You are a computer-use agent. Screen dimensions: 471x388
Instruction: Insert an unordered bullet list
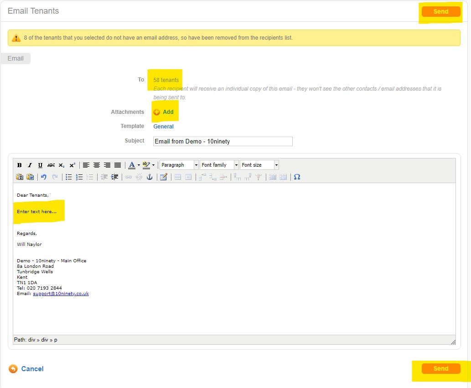click(x=68, y=177)
